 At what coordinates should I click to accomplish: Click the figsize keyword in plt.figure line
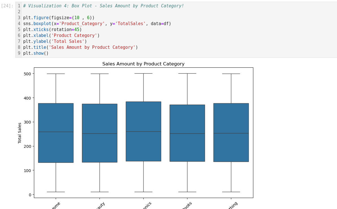pyautogui.click(x=60, y=18)
